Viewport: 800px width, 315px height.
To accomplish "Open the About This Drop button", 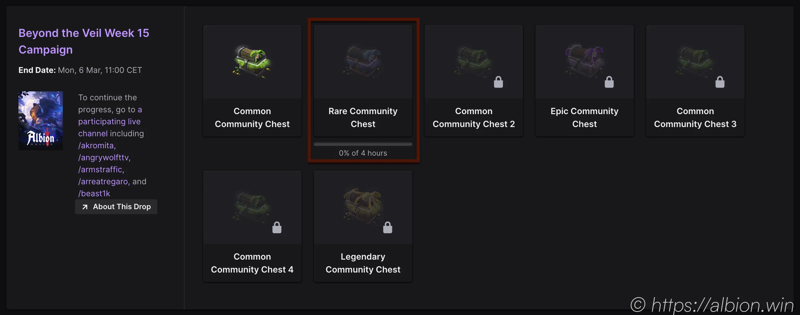I will tap(116, 207).
